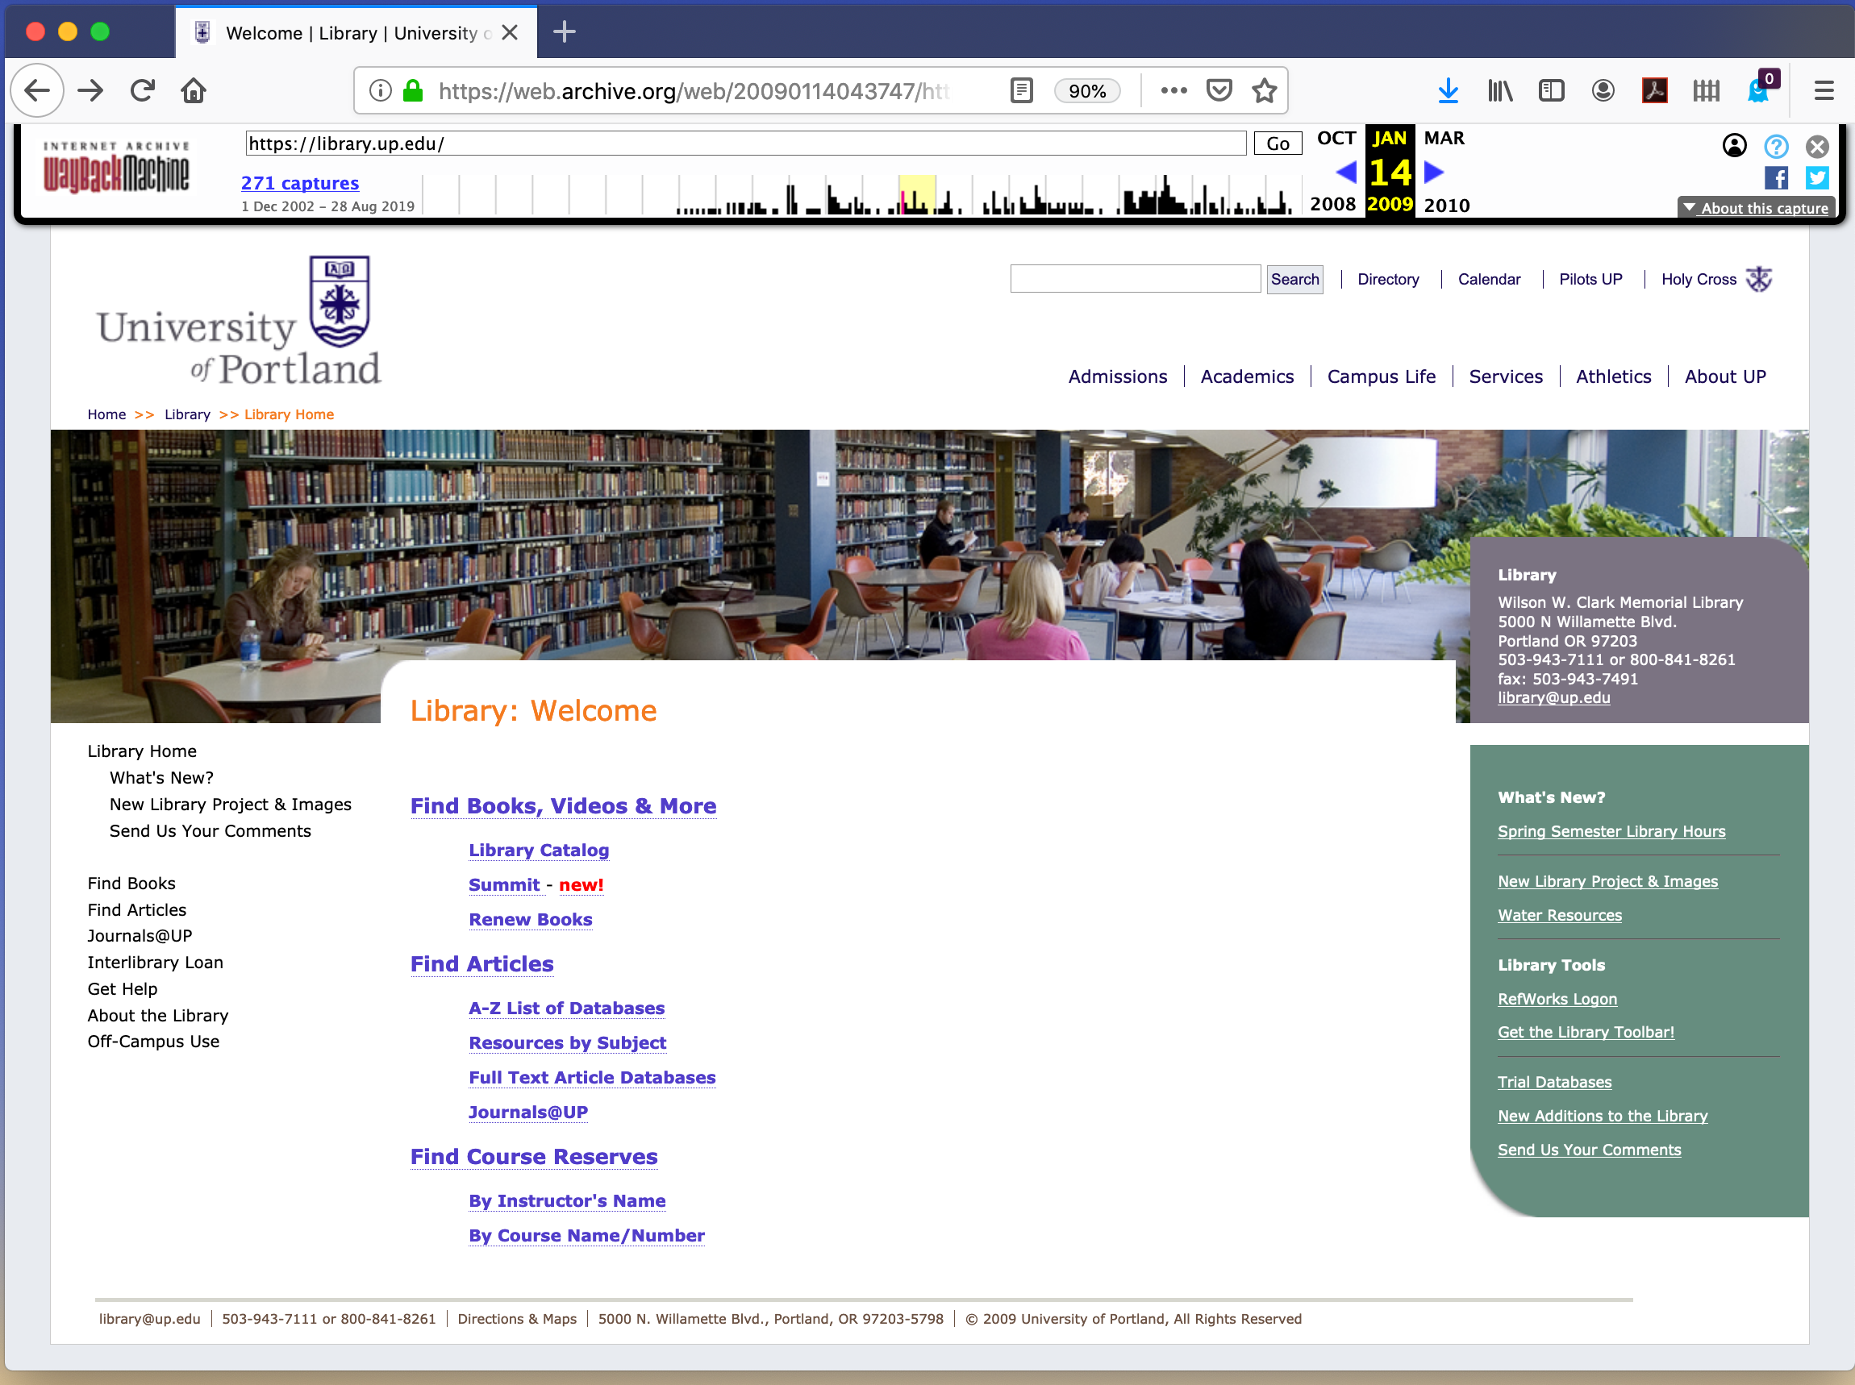Click the green padlock security icon
Viewport: 1855px width, 1385px height.
413,90
